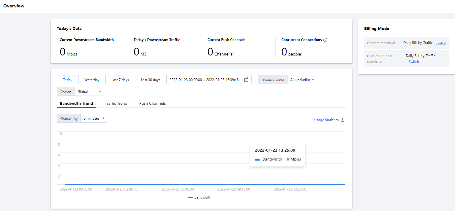The image size is (455, 211).
Task: Open the Bandwidth Trend tab
Action: pyautogui.click(x=76, y=103)
